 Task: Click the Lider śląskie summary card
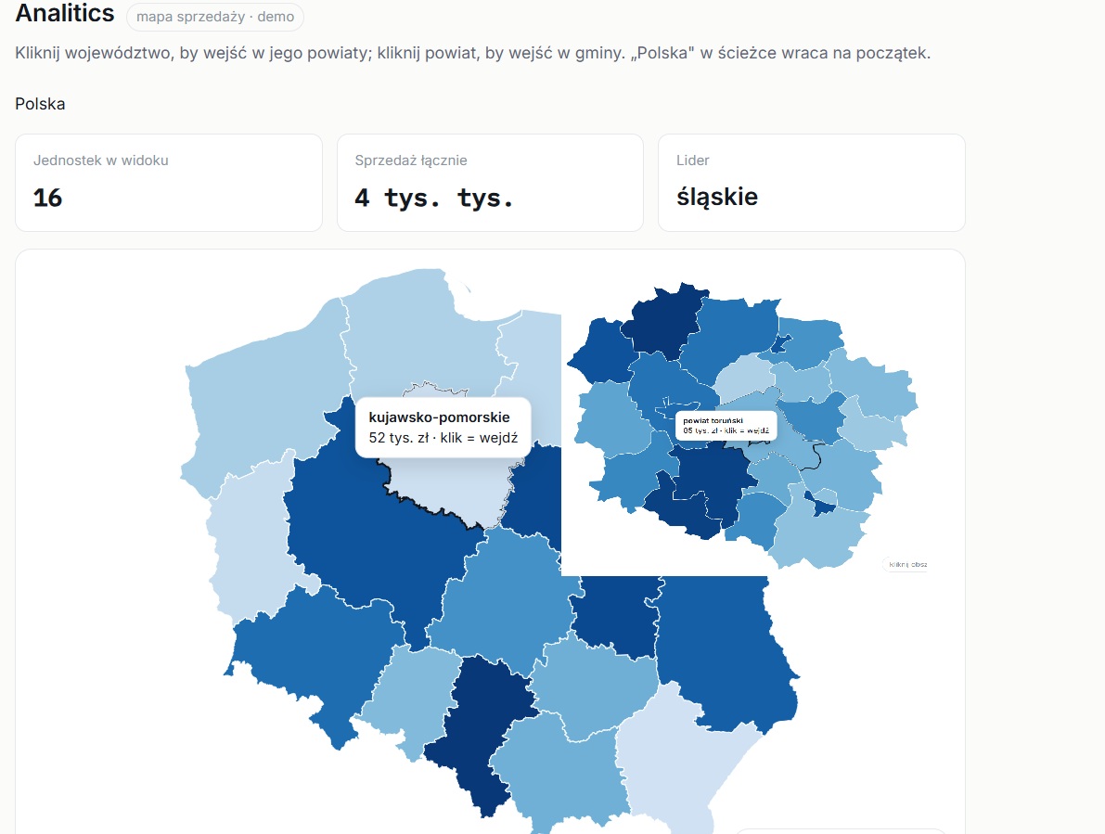click(811, 183)
